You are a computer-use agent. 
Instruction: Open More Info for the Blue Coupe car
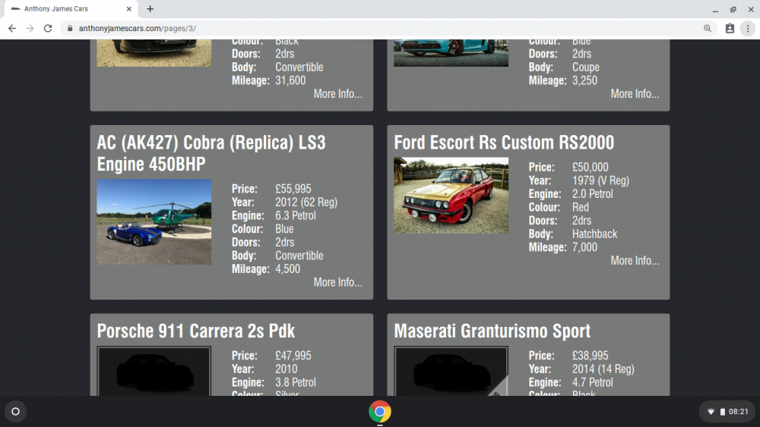635,94
